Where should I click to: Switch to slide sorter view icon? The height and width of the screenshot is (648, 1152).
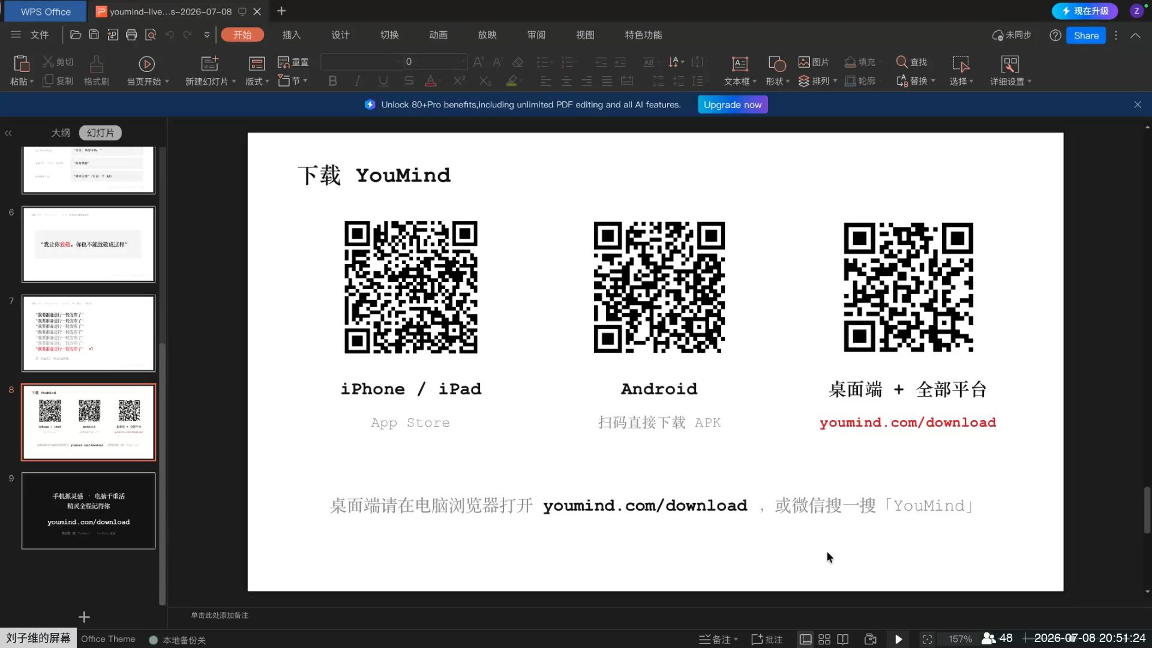[824, 640]
